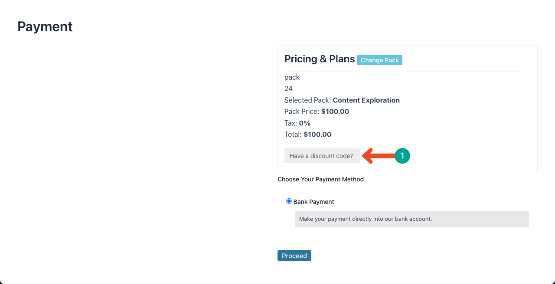Click the "Pack Price:" label
555x284 pixels.
[302, 111]
